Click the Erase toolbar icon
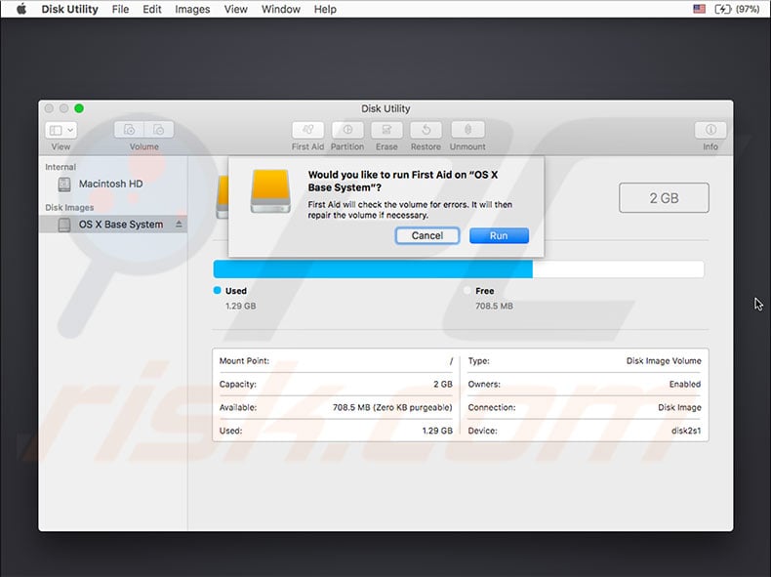 click(386, 130)
